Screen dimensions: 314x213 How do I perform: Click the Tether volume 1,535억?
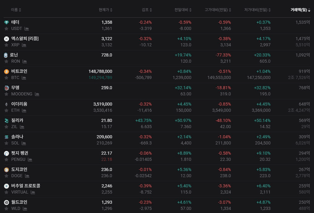[303, 22]
